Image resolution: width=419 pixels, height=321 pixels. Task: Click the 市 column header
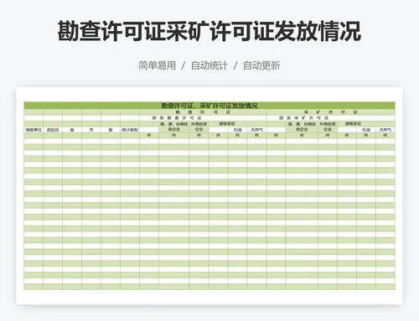point(91,130)
